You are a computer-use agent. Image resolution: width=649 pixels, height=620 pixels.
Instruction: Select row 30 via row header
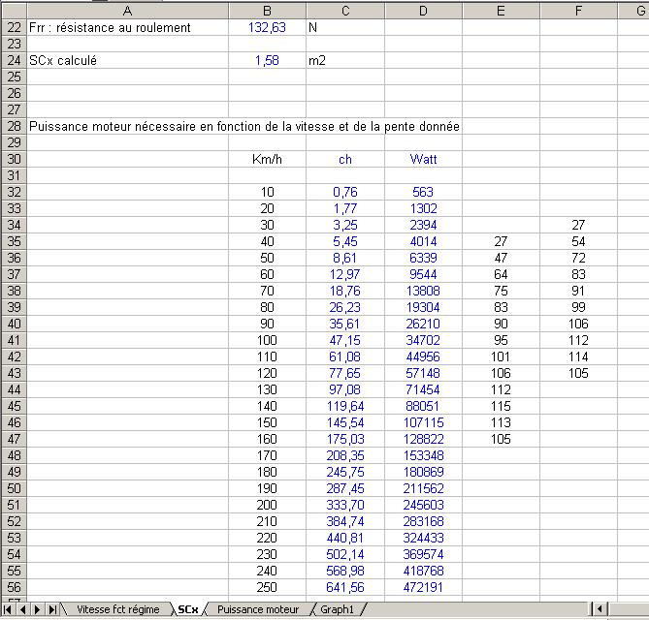(14, 159)
